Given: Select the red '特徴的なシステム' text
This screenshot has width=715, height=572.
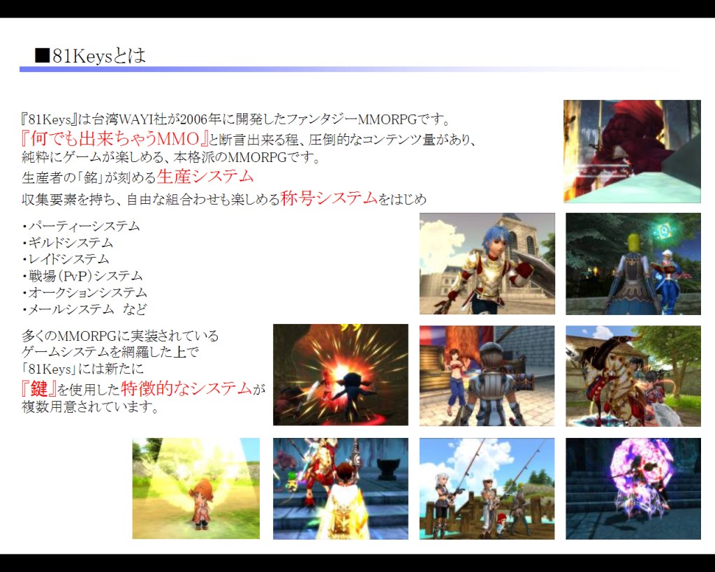Looking at the screenshot, I should [x=186, y=388].
